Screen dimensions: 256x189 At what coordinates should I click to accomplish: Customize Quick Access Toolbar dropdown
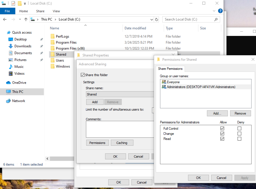[x=25, y=3]
